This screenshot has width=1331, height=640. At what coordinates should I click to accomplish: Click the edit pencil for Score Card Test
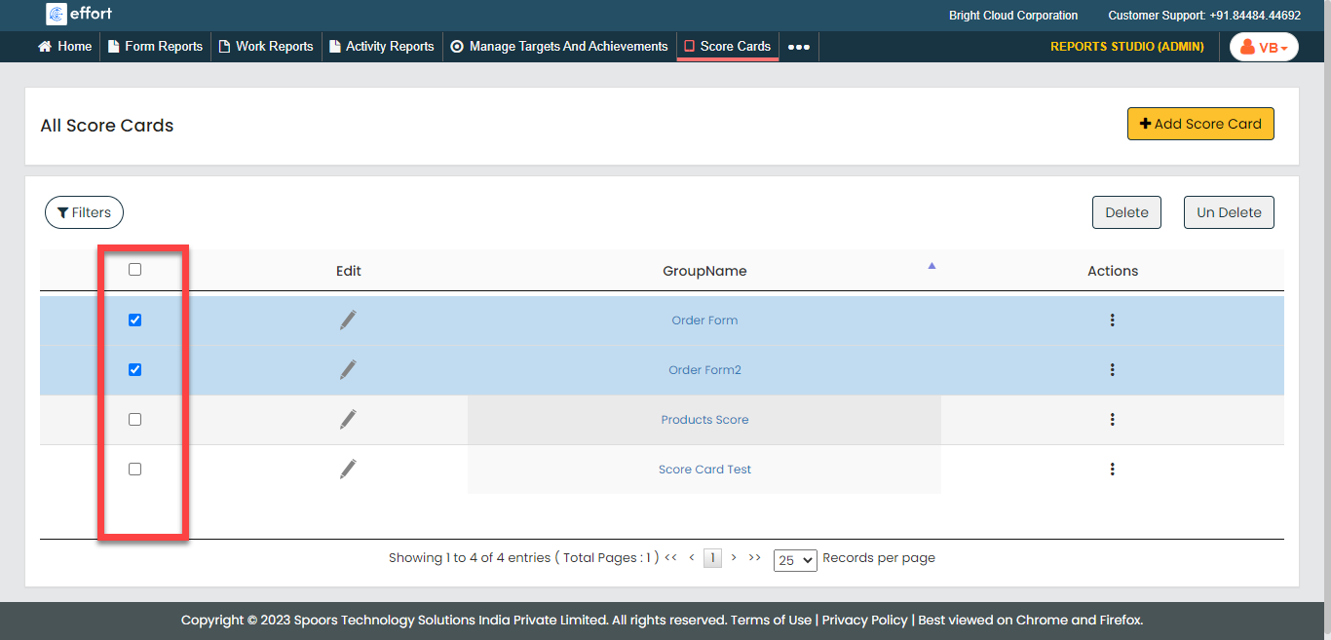pos(348,470)
